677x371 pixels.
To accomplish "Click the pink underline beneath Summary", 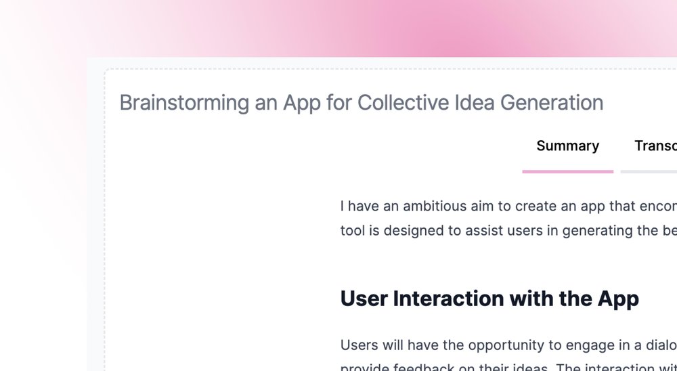I will coord(567,171).
